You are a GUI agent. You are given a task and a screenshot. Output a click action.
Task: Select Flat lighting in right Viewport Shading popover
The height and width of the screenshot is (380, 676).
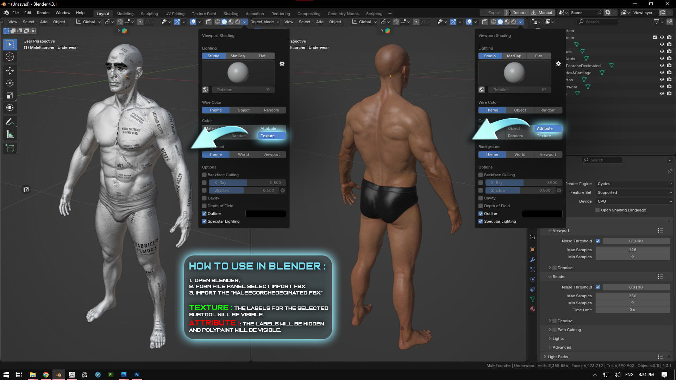(538, 56)
